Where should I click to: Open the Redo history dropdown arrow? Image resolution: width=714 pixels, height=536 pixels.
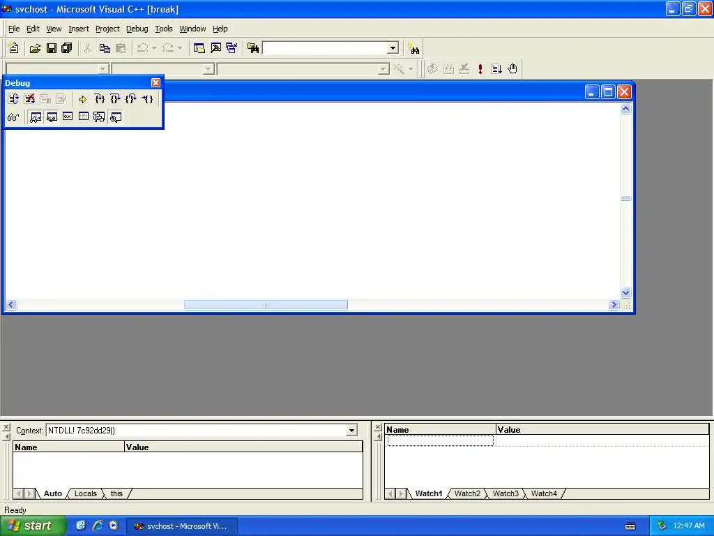click(181, 48)
